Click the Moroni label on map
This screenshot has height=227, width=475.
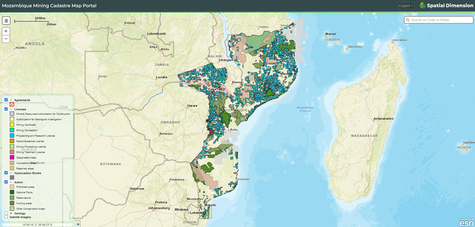(330, 34)
